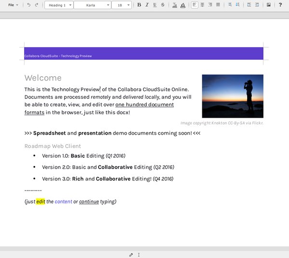Select the sunset silhouette image
This screenshot has width=289, height=258.
click(233, 96)
